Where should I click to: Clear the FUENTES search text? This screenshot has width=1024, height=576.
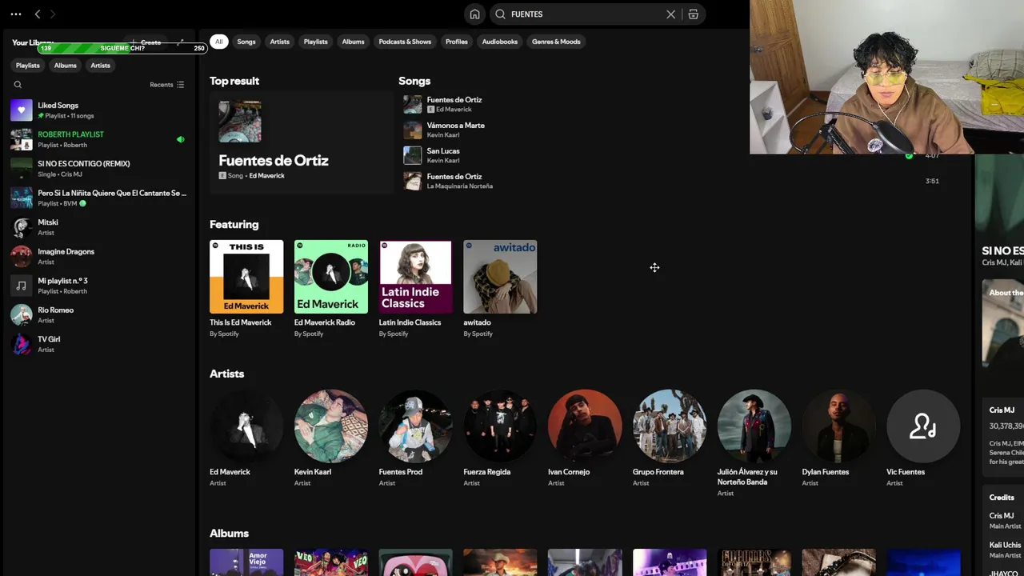(671, 14)
